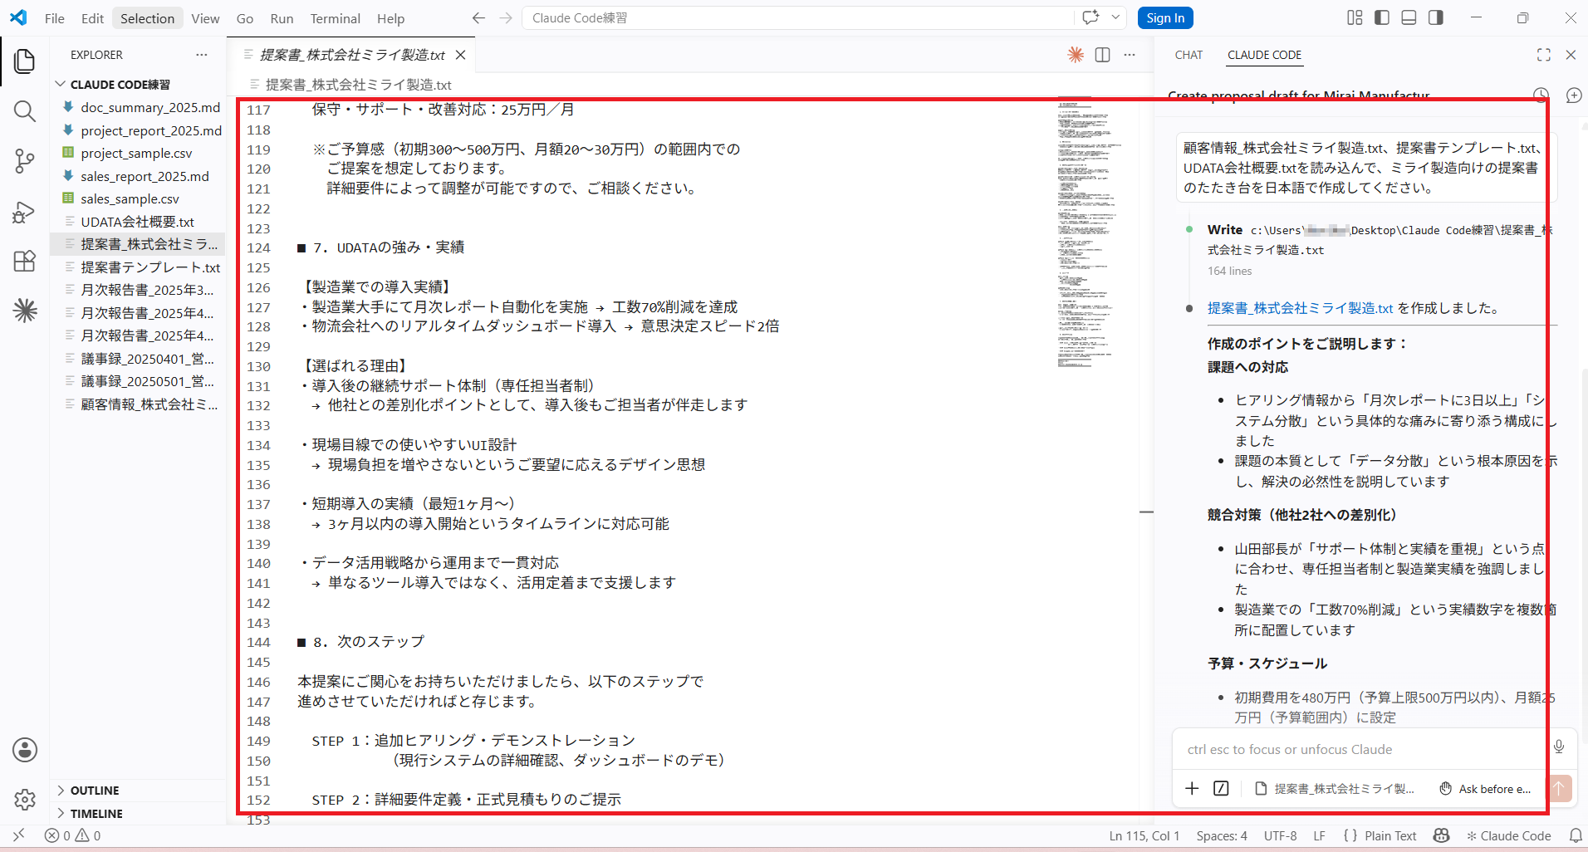The image size is (1588, 852).
Task: Open notifications bell in status bar
Action: (x=1575, y=835)
